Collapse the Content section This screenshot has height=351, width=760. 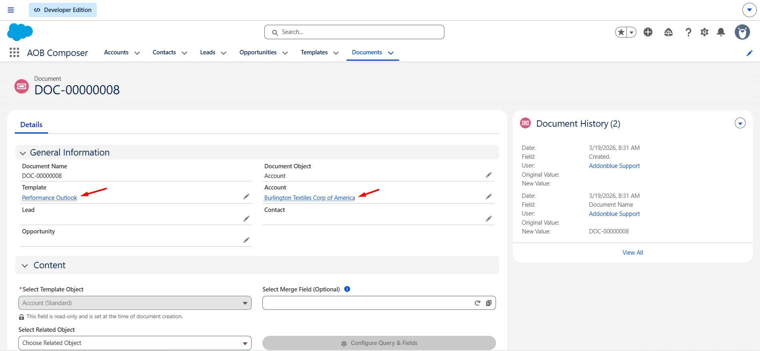point(25,266)
